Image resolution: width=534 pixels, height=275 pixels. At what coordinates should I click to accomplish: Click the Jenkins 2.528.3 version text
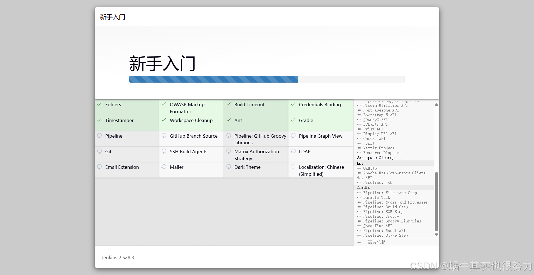(118, 257)
